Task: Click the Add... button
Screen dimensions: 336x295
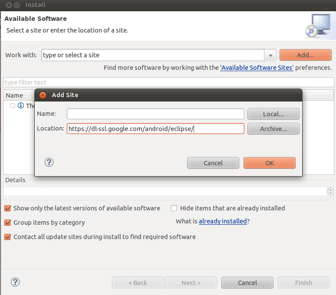Action: (x=305, y=55)
